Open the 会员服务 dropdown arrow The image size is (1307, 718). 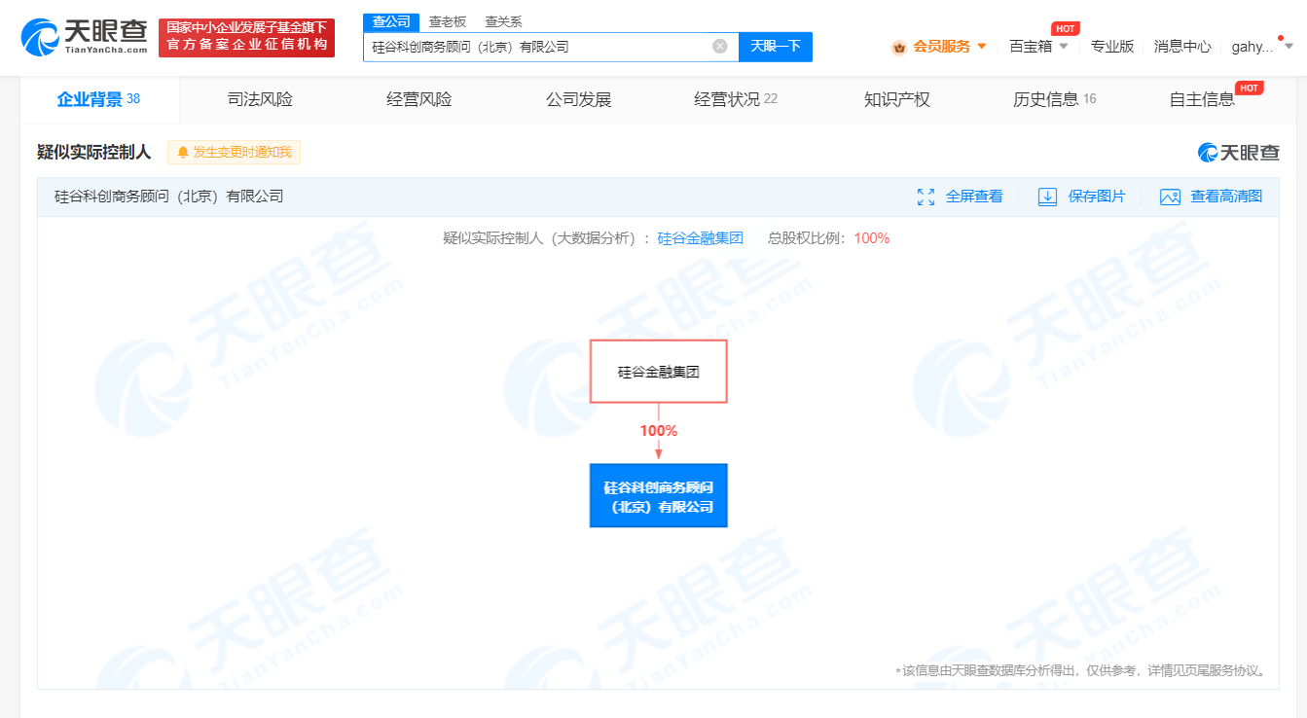[981, 46]
